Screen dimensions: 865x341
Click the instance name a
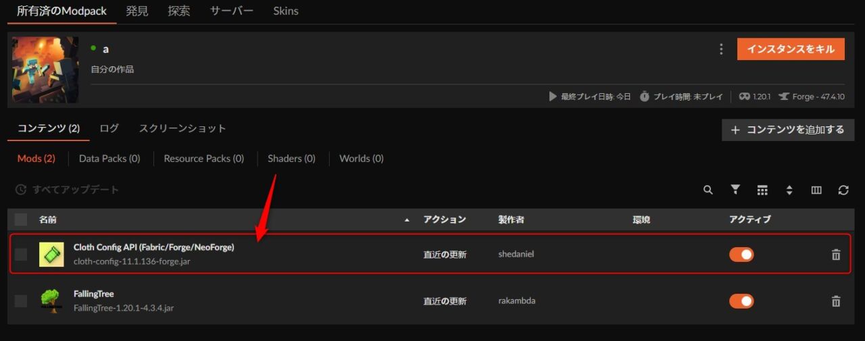click(x=105, y=49)
